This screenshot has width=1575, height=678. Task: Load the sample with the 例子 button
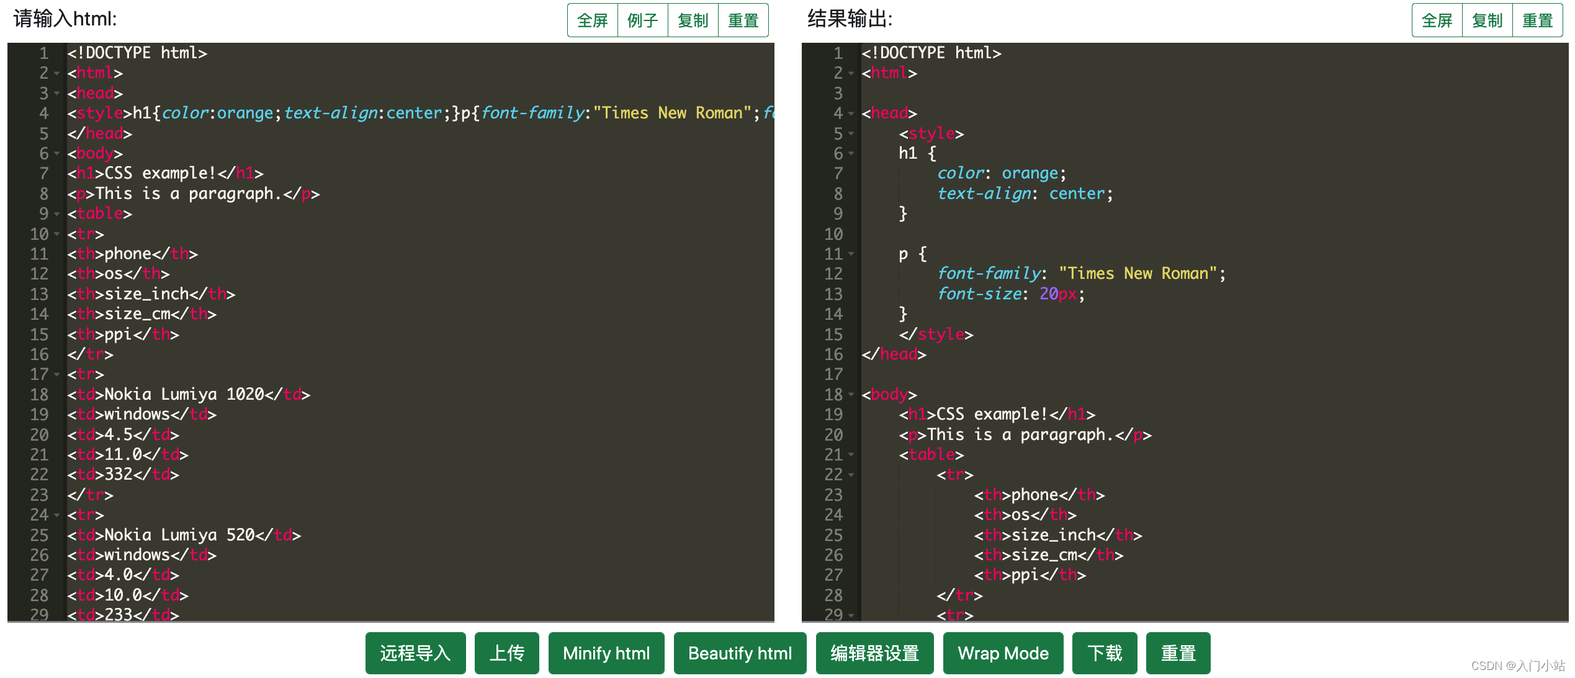pos(642,20)
